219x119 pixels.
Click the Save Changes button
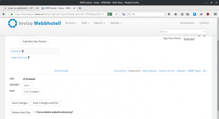tap(20, 103)
